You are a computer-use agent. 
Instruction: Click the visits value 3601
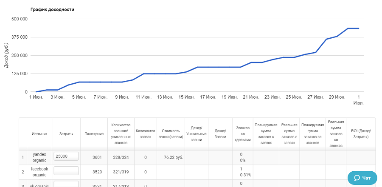97,158
